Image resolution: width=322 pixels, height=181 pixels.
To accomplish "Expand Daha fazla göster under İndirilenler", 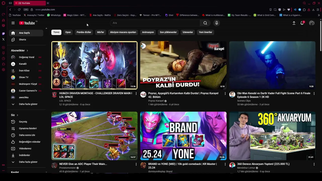I will click(x=26, y=162).
